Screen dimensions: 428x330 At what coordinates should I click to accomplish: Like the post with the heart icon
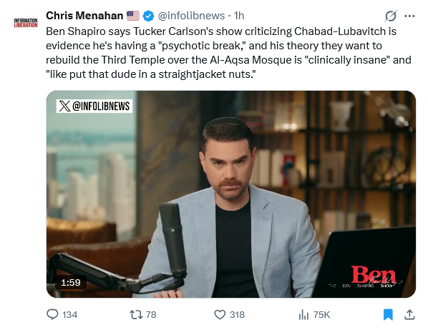click(x=220, y=315)
